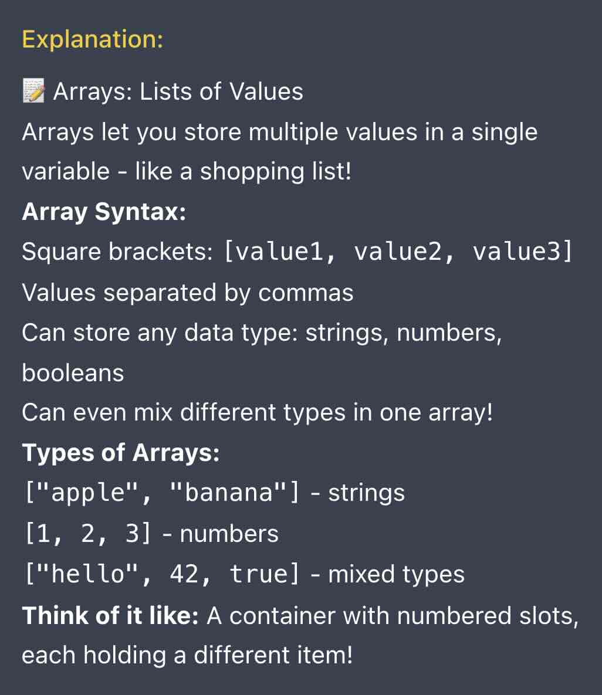Click the memo pencil emoji icon
Screen dimensions: 602x695
tap(33, 91)
